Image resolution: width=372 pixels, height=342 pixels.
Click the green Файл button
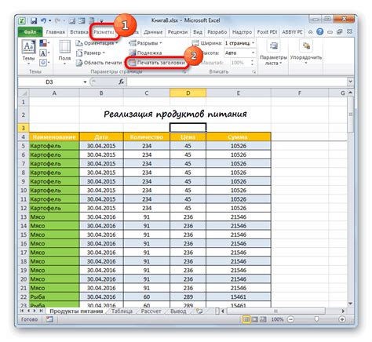coord(30,32)
